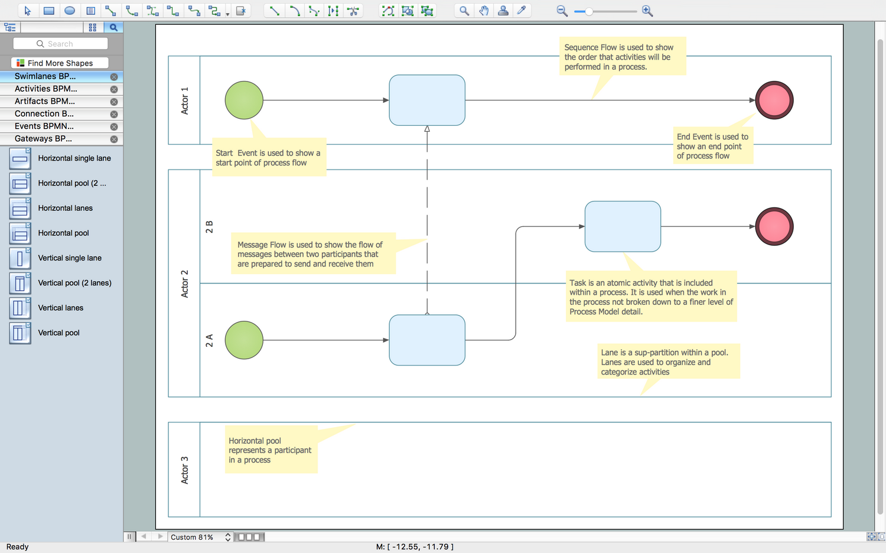The height and width of the screenshot is (553, 886).
Task: Select the eyedropper tool
Action: (522, 11)
